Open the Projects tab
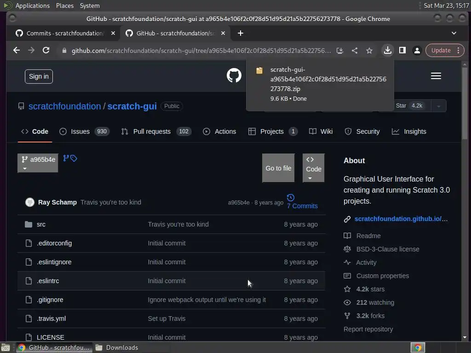This screenshot has width=471, height=353. coord(273,131)
